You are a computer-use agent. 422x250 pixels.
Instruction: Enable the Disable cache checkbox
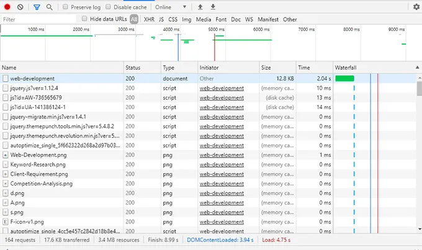pyautogui.click(x=109, y=7)
